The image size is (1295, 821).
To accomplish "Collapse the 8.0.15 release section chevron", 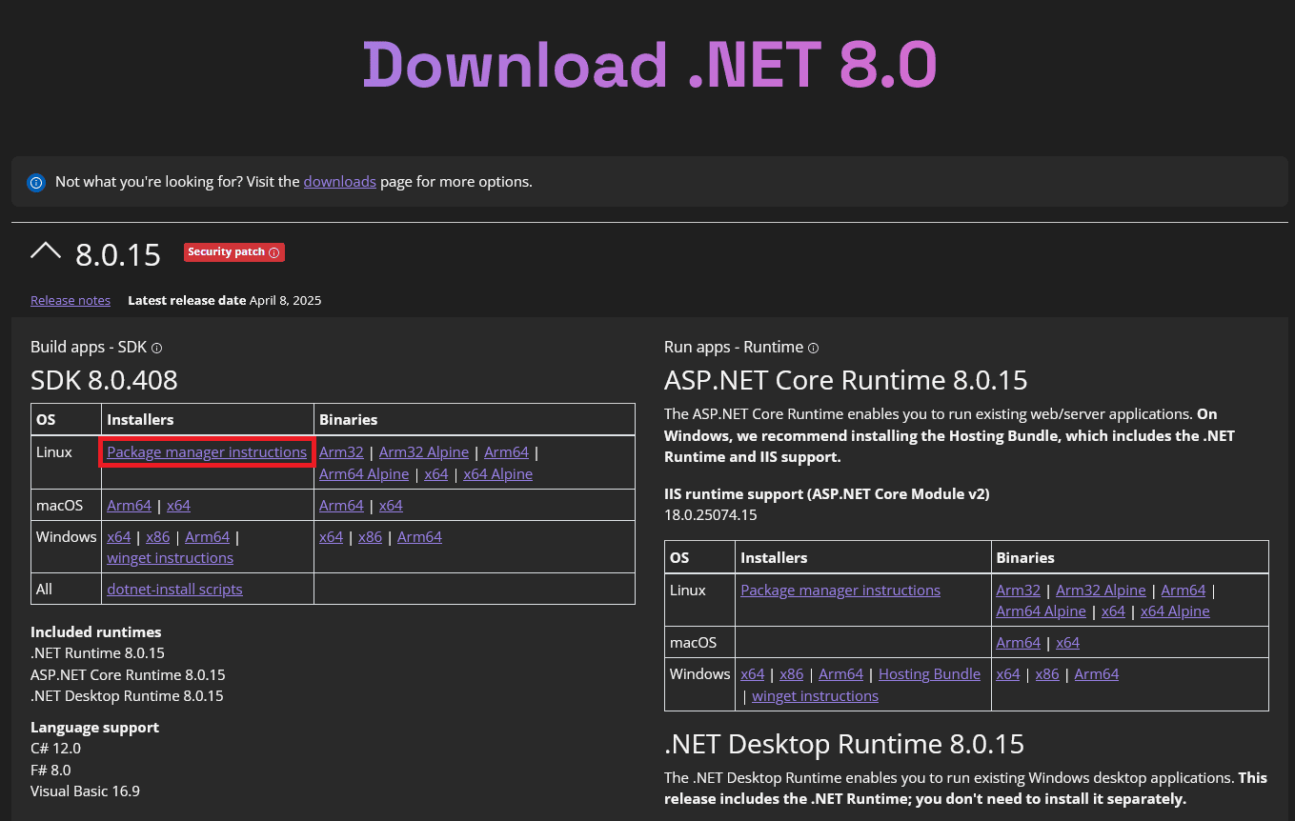I will (x=45, y=251).
